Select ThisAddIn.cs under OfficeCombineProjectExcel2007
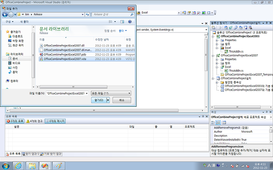Screen dimensions: 273x170 coord(236,71)
